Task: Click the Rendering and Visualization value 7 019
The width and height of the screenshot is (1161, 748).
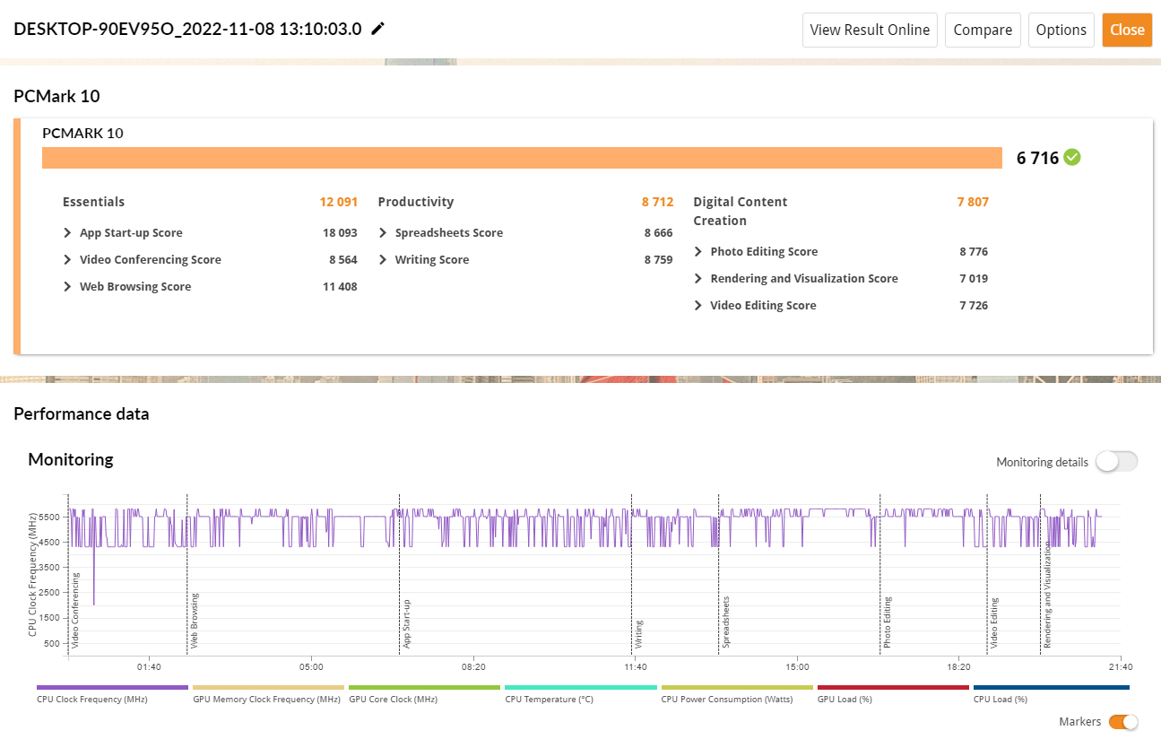Action: 974,279
